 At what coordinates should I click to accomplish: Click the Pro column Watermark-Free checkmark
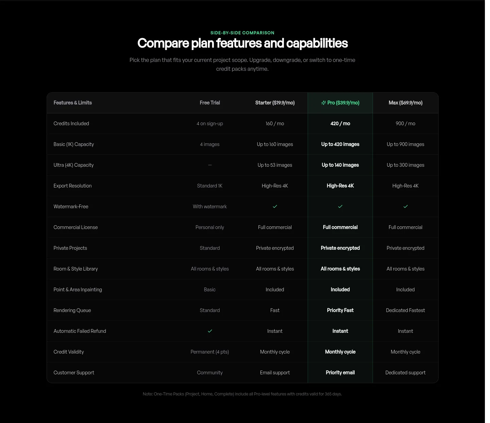click(x=340, y=207)
